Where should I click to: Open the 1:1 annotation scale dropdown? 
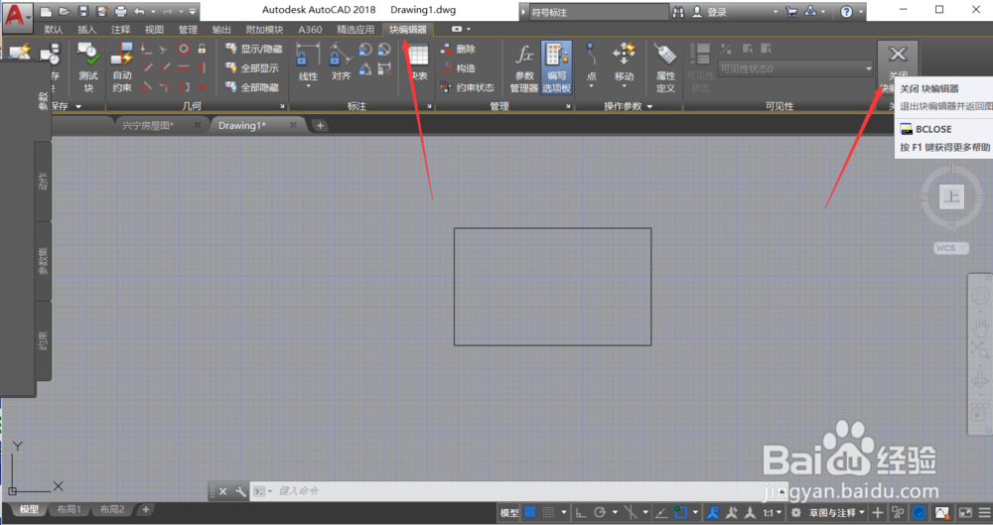point(772,512)
